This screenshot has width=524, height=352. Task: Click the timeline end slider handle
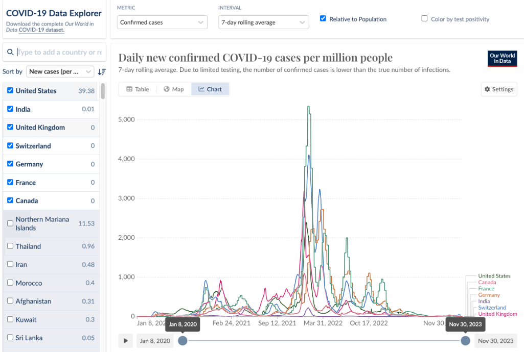click(465, 341)
